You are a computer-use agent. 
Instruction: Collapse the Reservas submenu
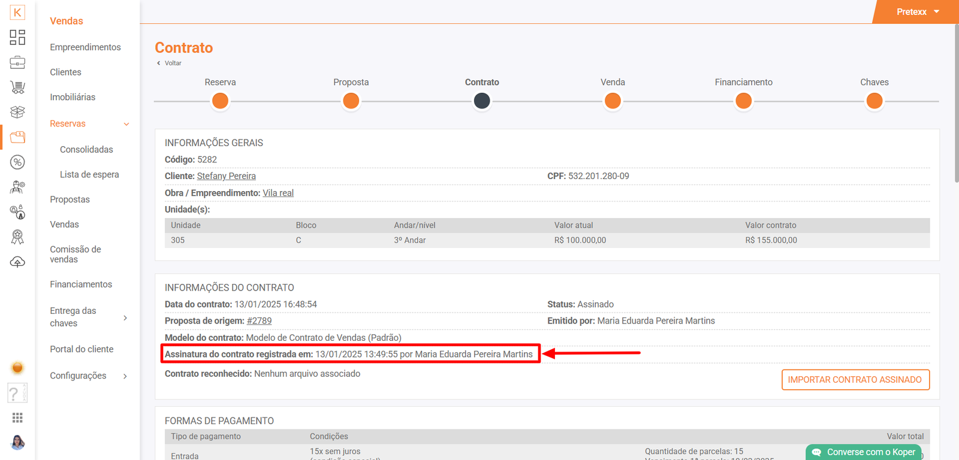126,124
